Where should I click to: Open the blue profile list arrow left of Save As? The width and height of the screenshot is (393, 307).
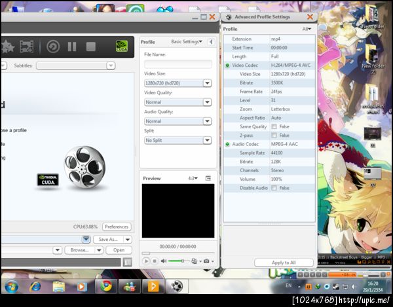tap(86, 239)
